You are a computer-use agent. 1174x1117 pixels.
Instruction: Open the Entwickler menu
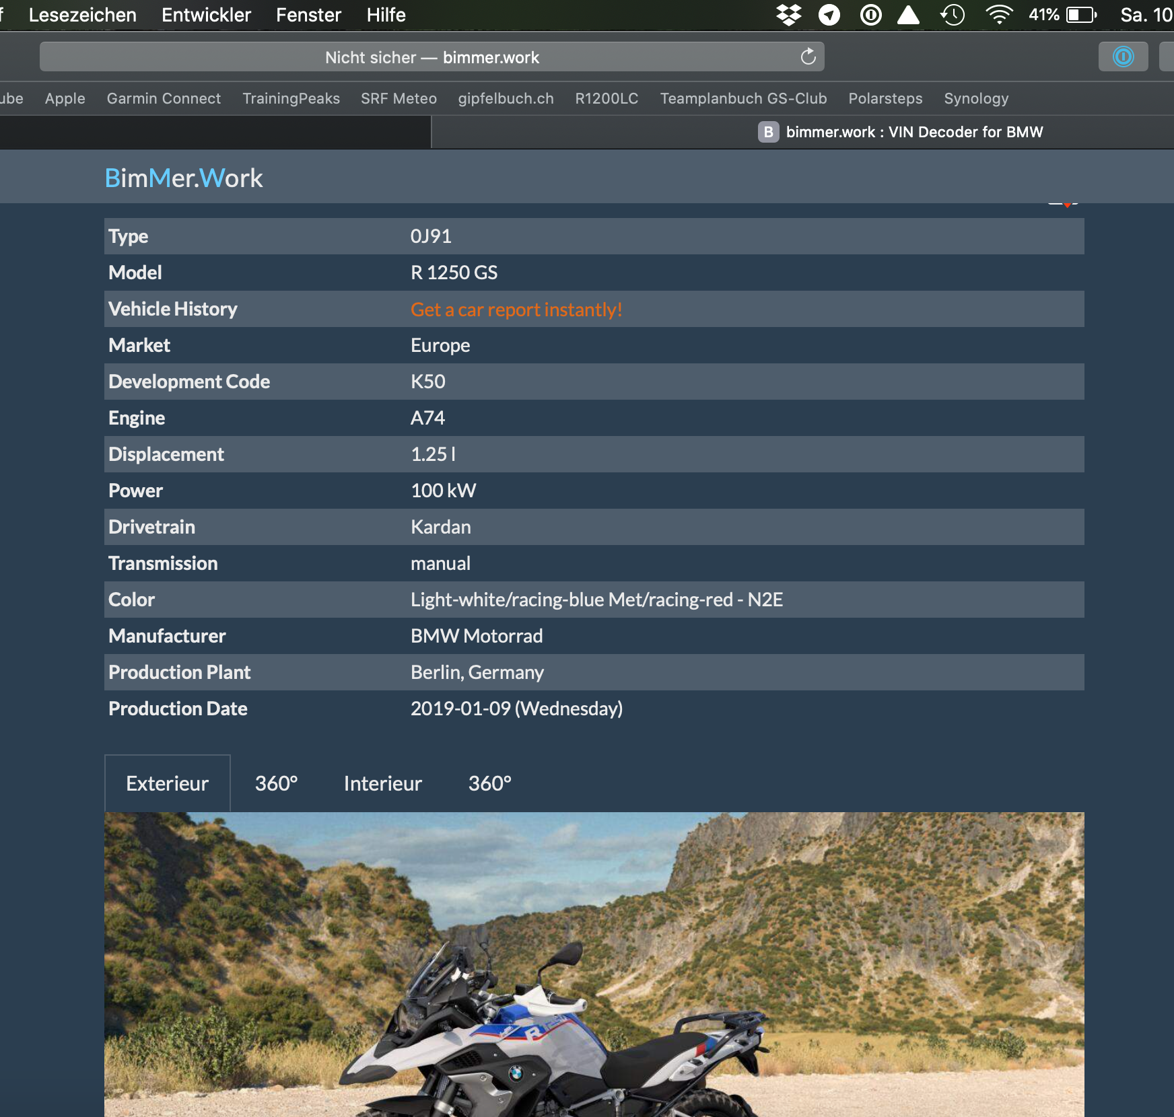point(206,15)
